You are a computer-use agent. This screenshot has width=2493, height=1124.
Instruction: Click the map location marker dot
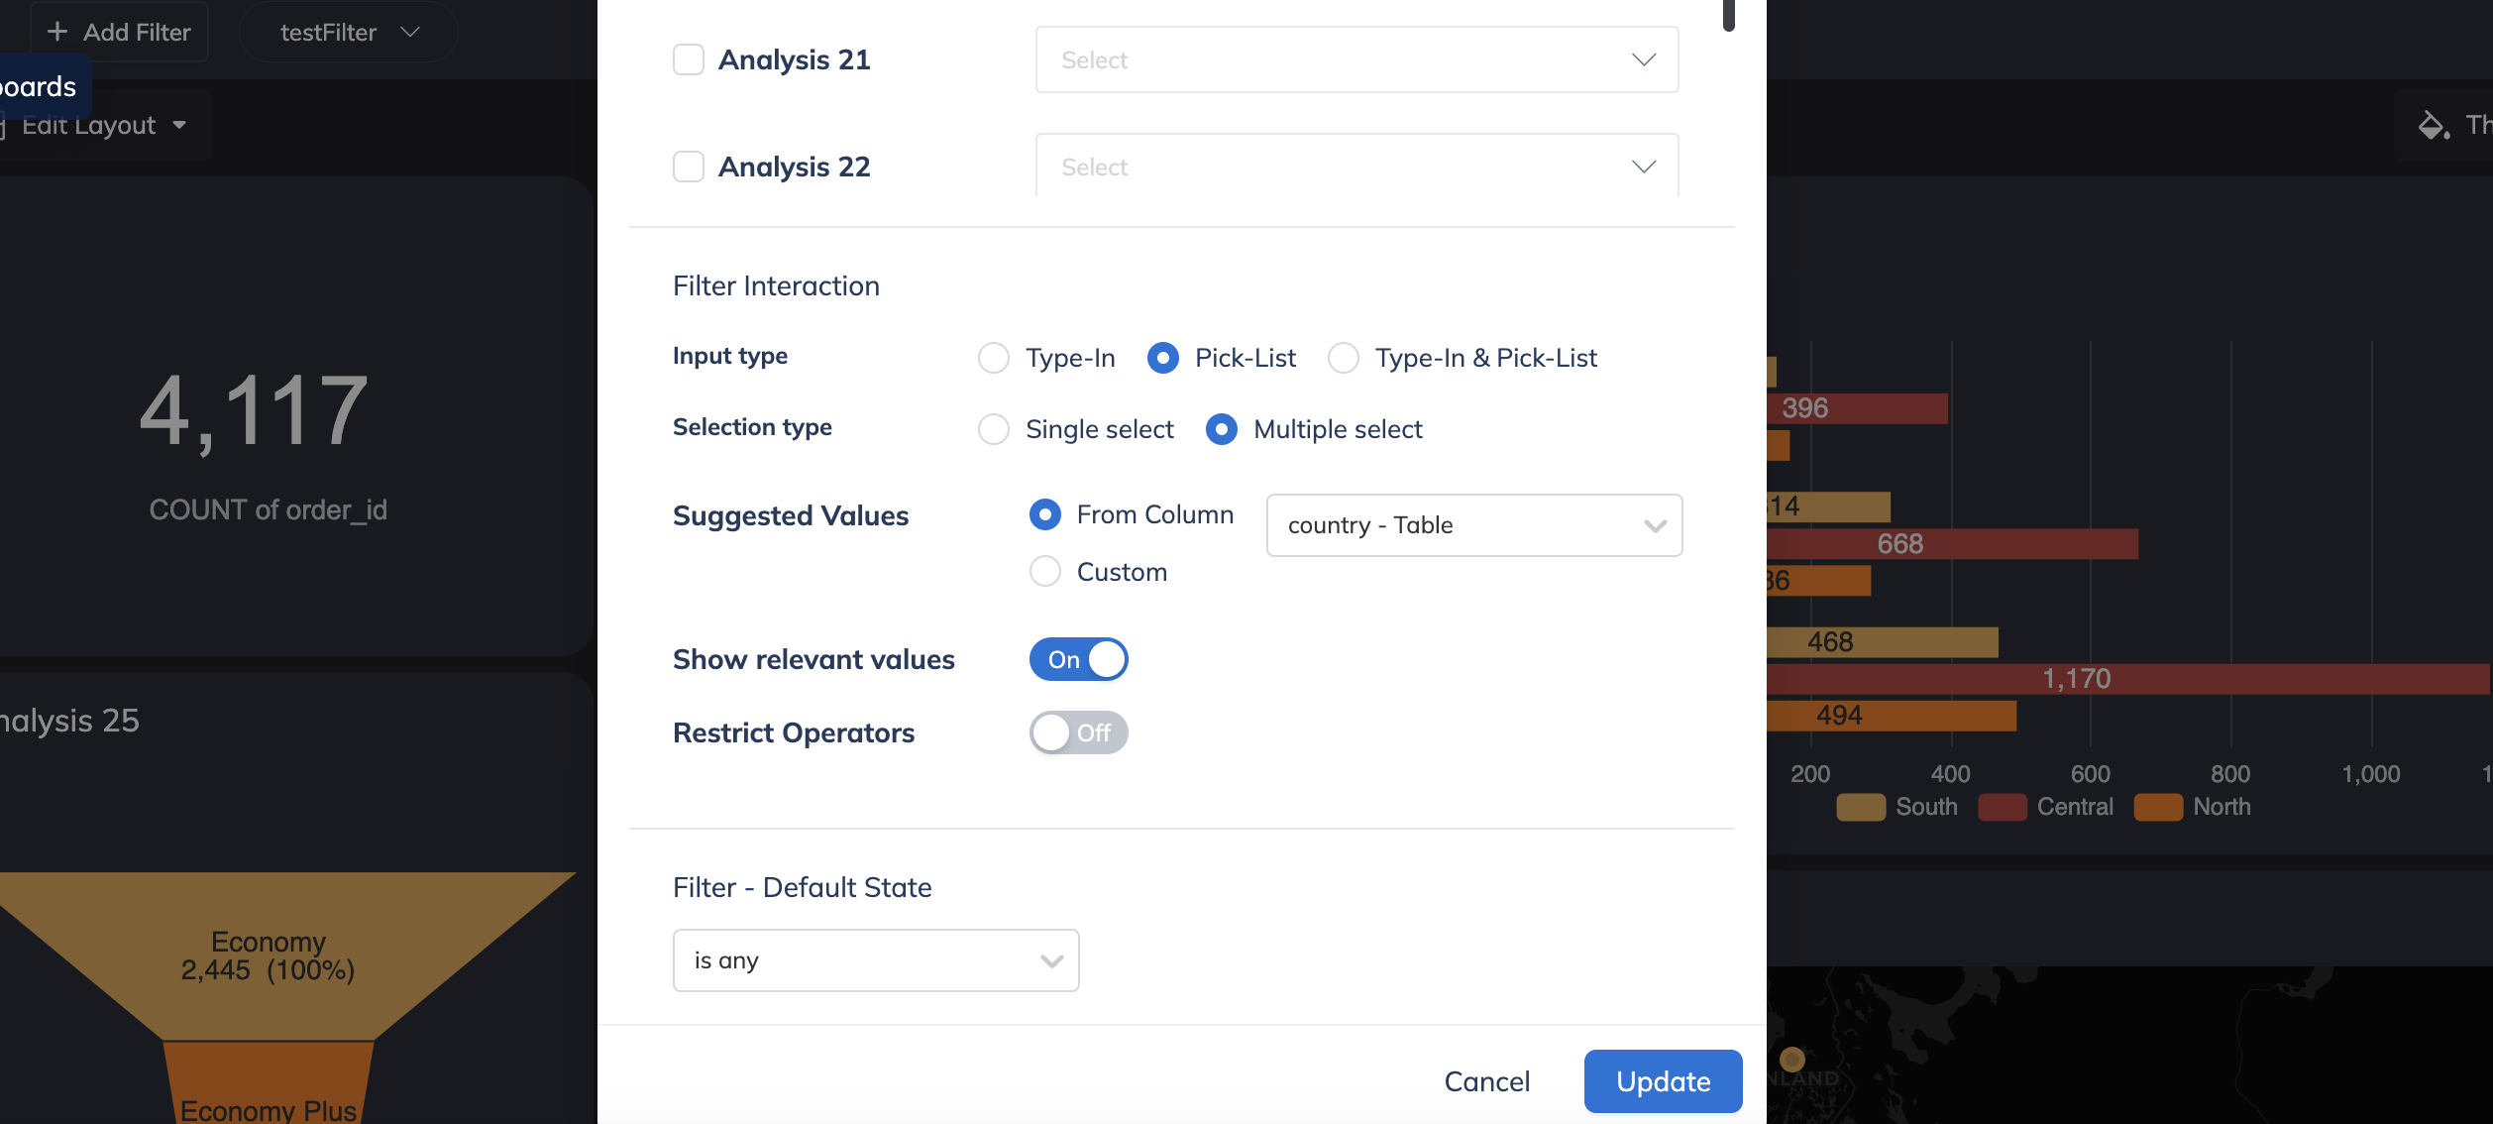[x=1791, y=1059]
